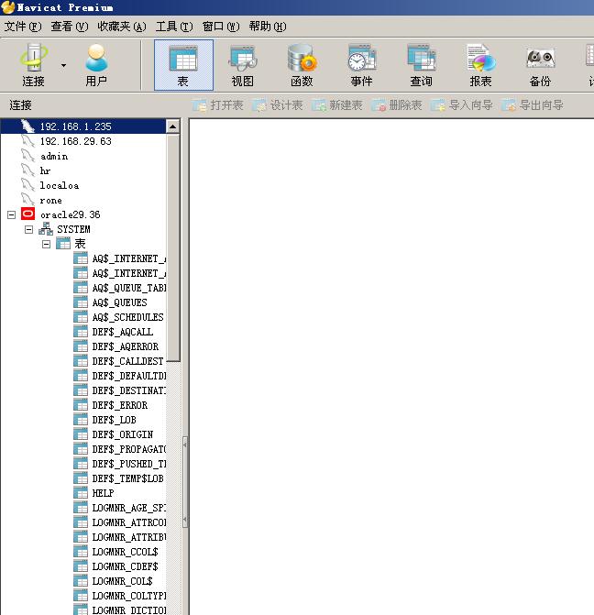This screenshot has width=594, height=615.
Task: Click the table icon beside HELP
Action: [81, 492]
